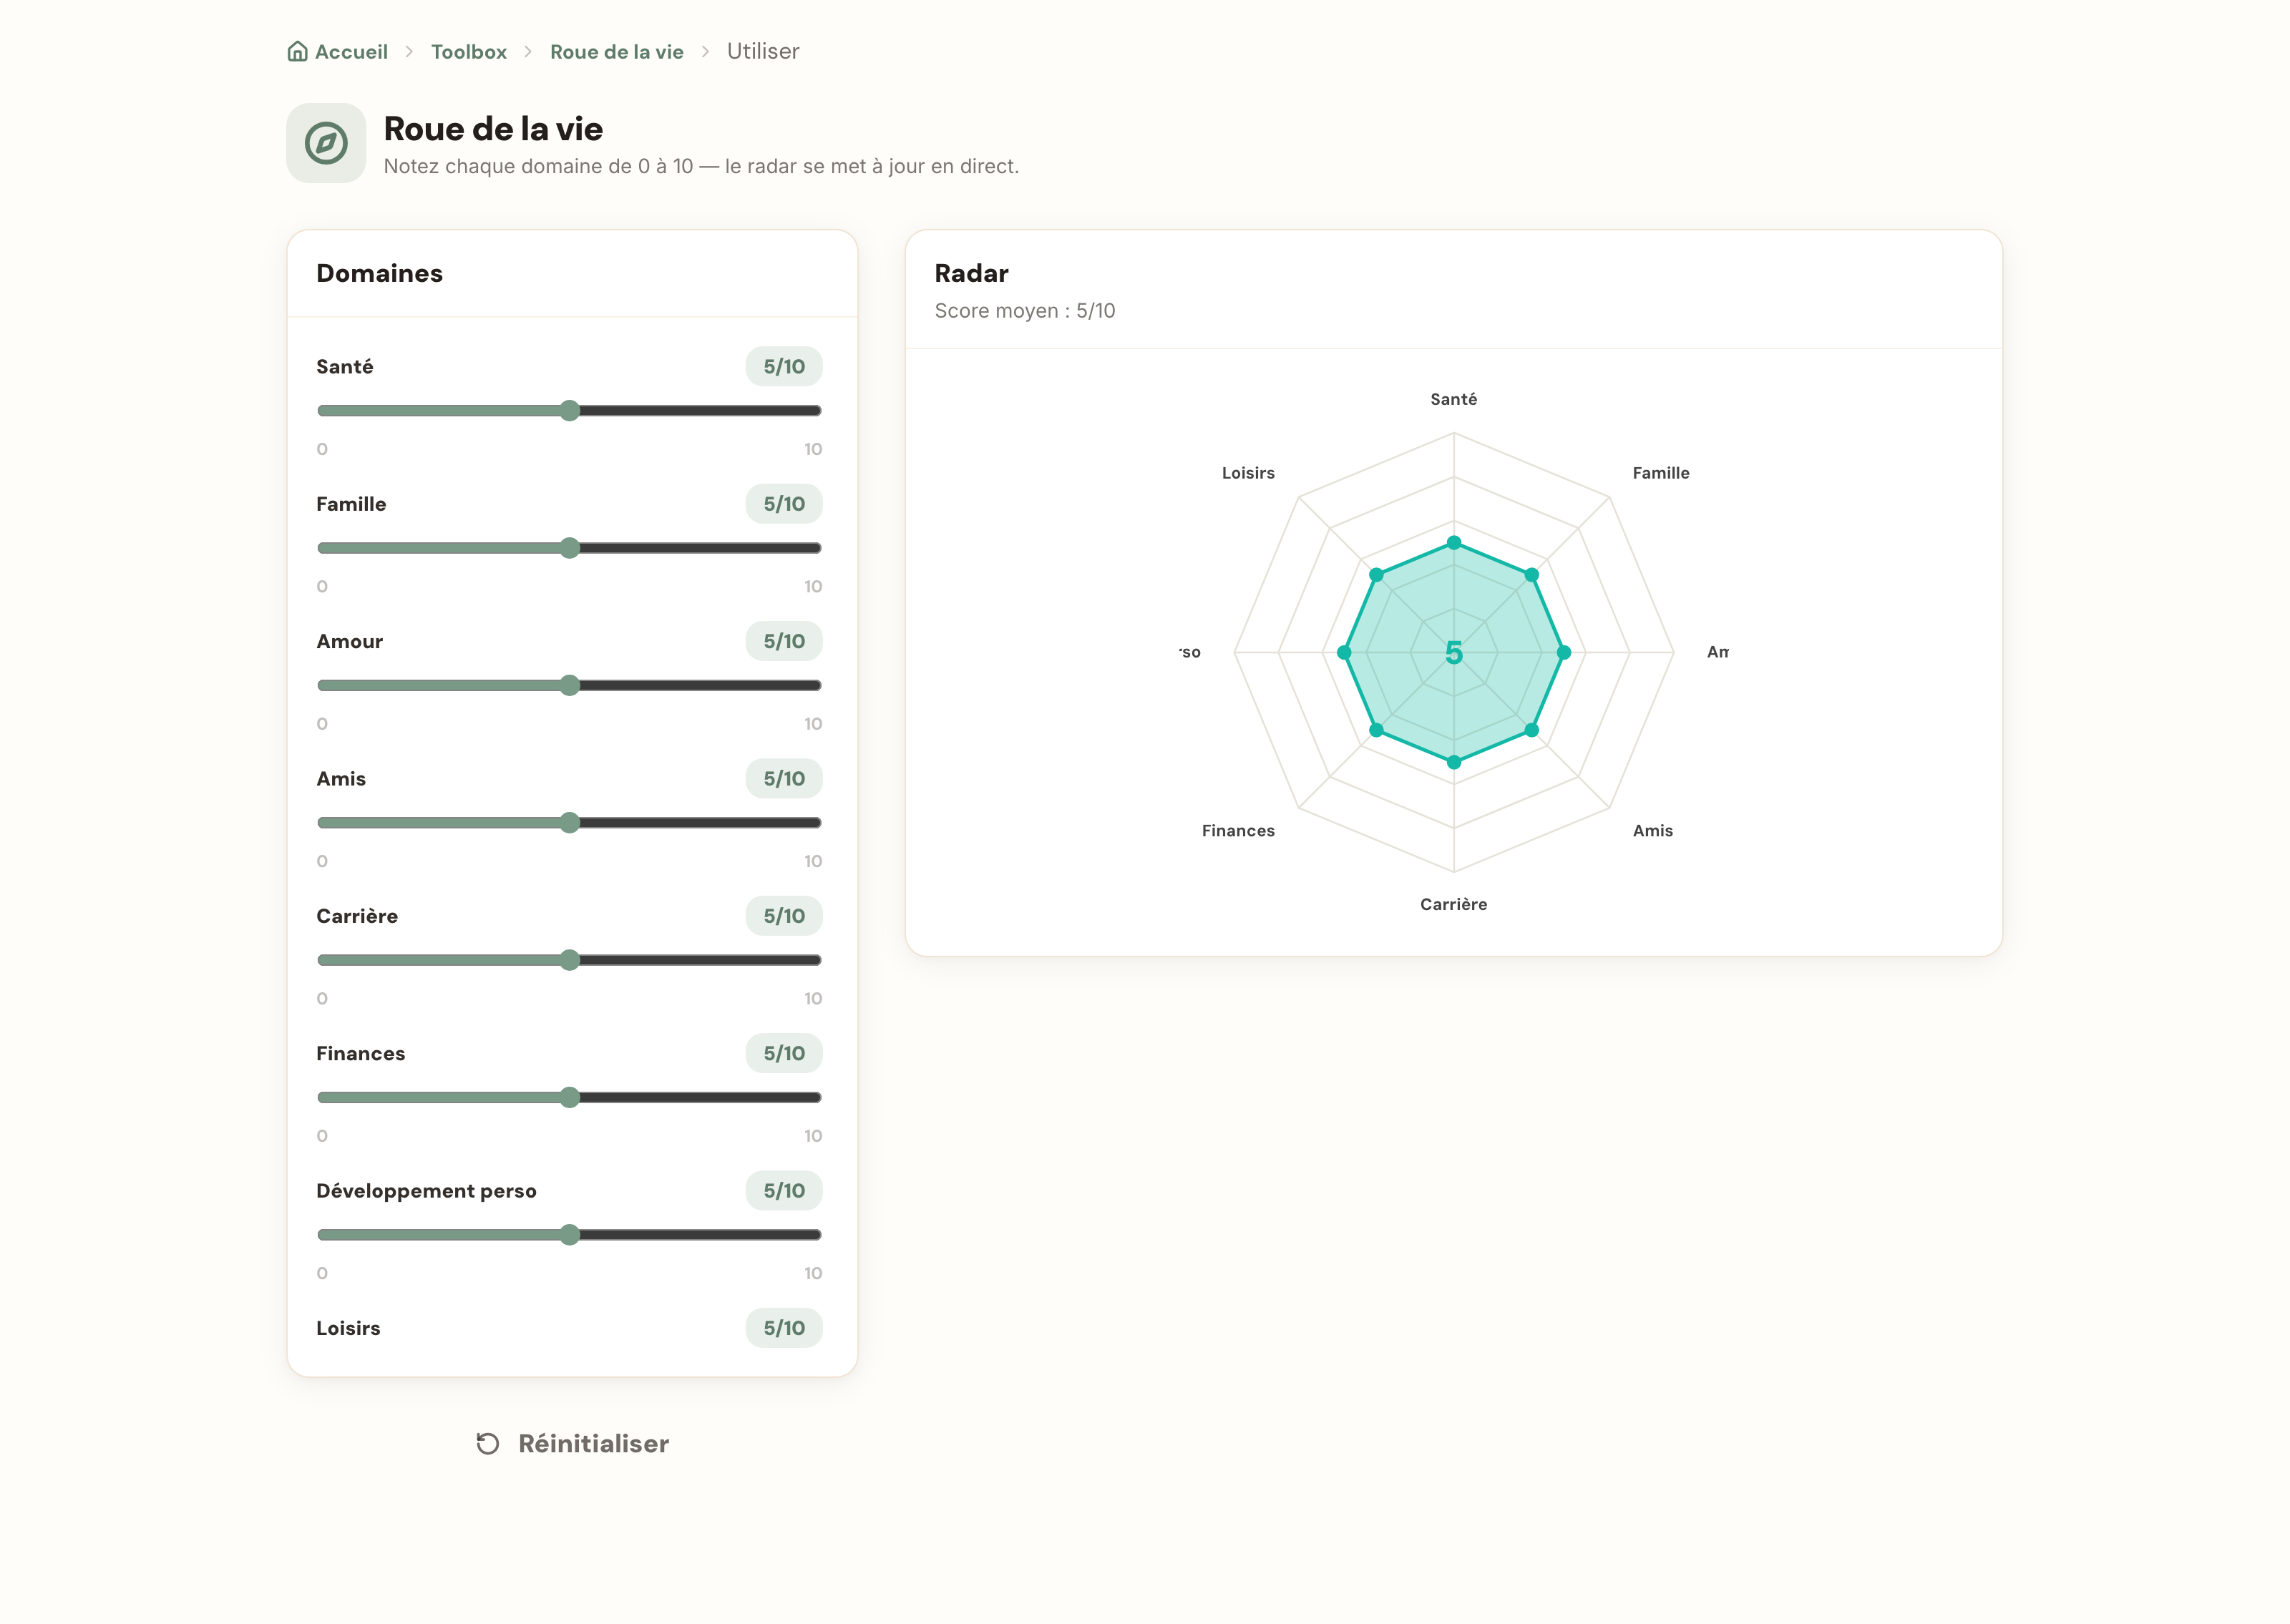Click the Famille slider handle
Viewport: 2290px width, 1624px height.
click(570, 548)
